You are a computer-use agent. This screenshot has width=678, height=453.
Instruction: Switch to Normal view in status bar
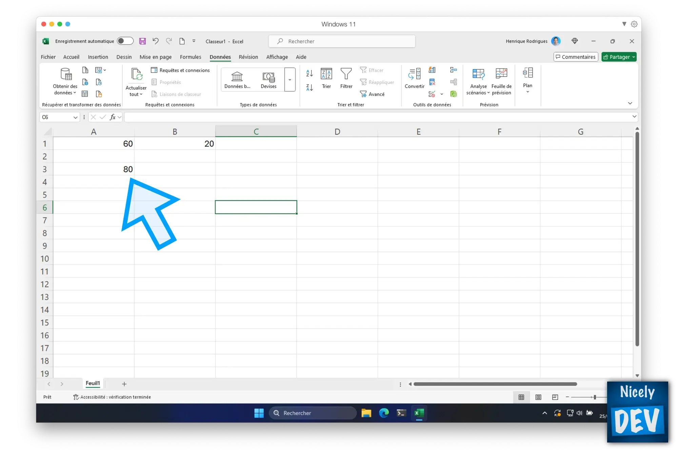pos(521,397)
